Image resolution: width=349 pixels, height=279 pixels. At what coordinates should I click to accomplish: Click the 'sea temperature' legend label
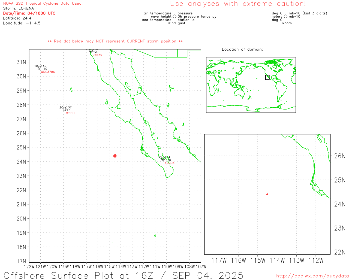click(157, 20)
